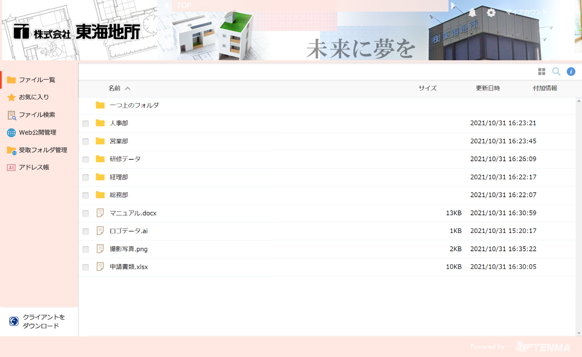Click the 人事部 folder icon

[100, 123]
